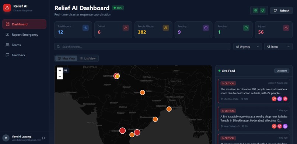Click the Total Reports value 12
Image resolution: width=297 pixels, height=144 pixels.
60,32
